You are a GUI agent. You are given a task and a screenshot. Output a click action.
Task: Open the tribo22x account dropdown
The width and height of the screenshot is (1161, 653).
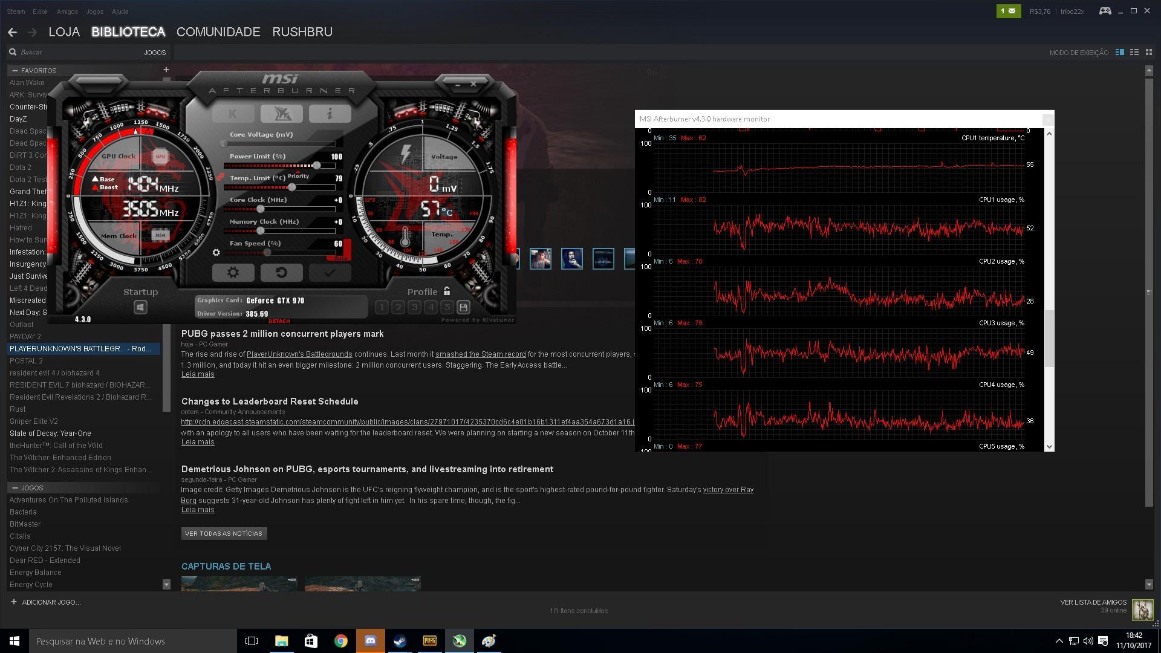tap(1072, 11)
